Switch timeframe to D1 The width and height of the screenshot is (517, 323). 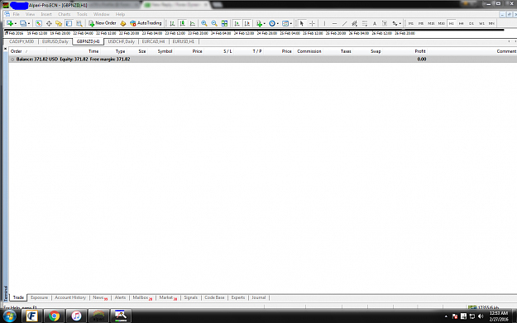pos(472,23)
